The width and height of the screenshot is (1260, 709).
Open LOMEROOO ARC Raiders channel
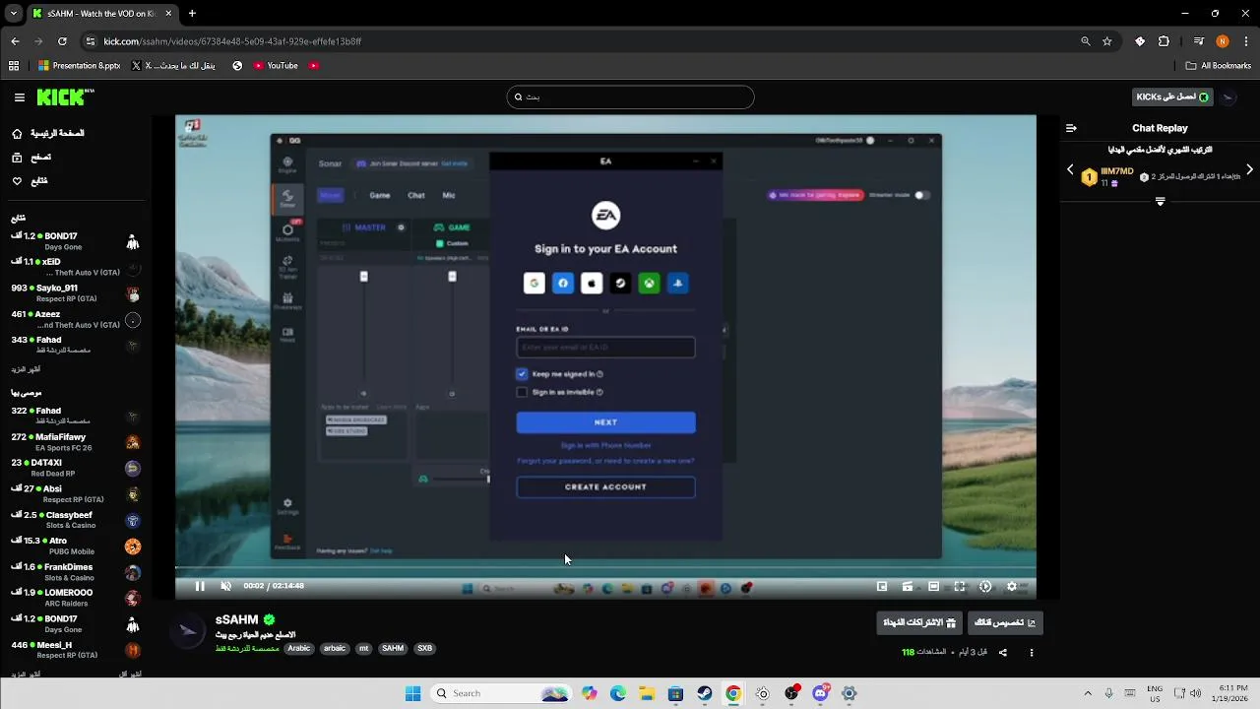click(x=75, y=598)
